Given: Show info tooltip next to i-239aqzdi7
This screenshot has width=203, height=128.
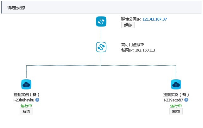Looking at the screenshot, I should tap(186, 100).
